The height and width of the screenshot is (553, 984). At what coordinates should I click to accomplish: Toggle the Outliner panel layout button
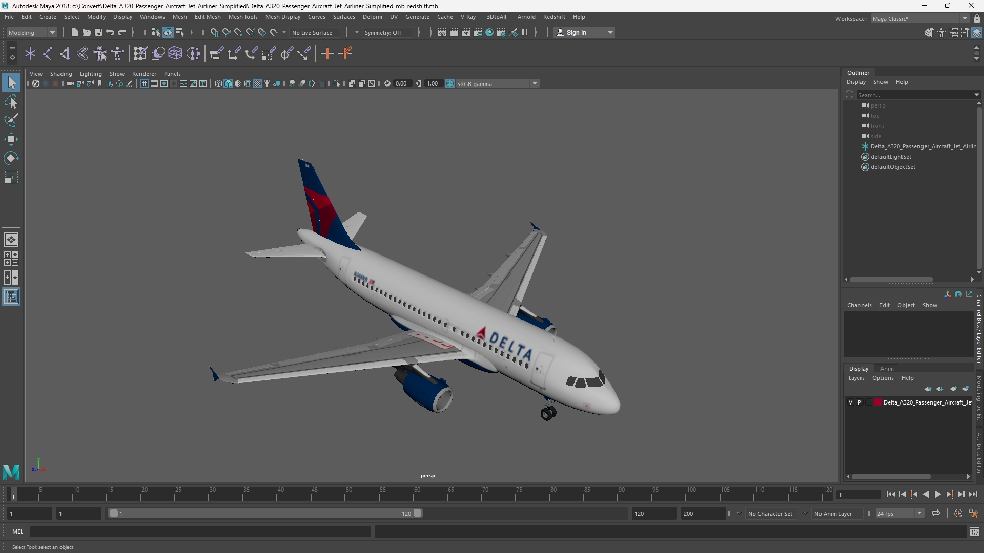pos(11,297)
